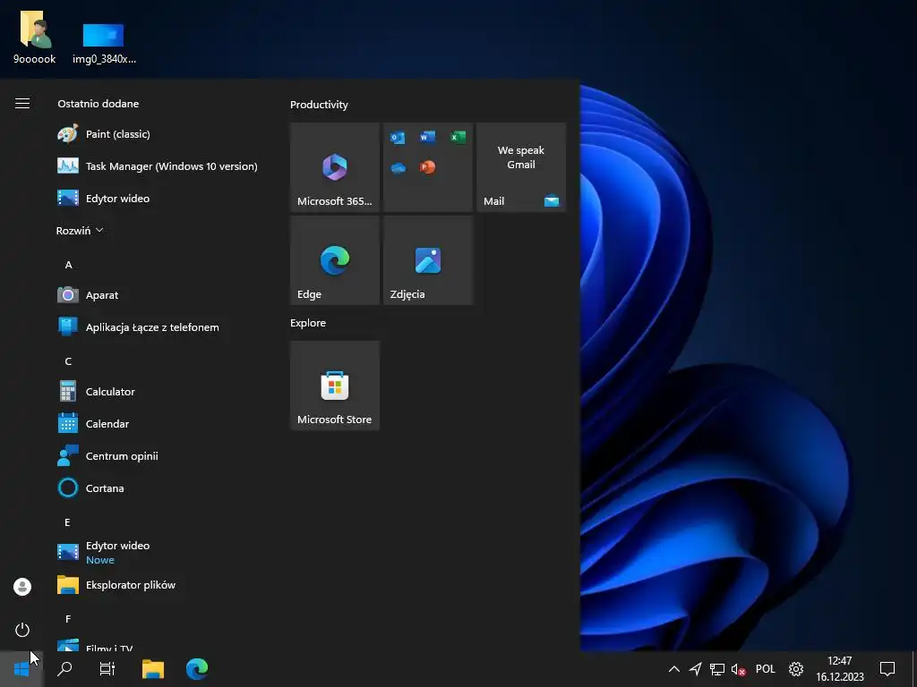Open the Microsoft Store tile
917x687 pixels.
tap(335, 386)
